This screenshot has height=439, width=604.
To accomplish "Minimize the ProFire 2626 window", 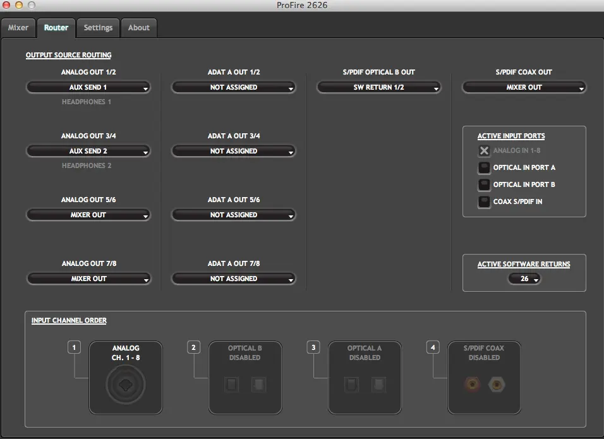I will point(19,5).
